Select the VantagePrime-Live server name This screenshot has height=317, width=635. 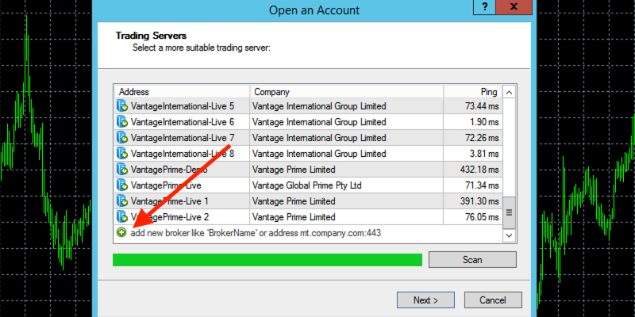pos(166,185)
